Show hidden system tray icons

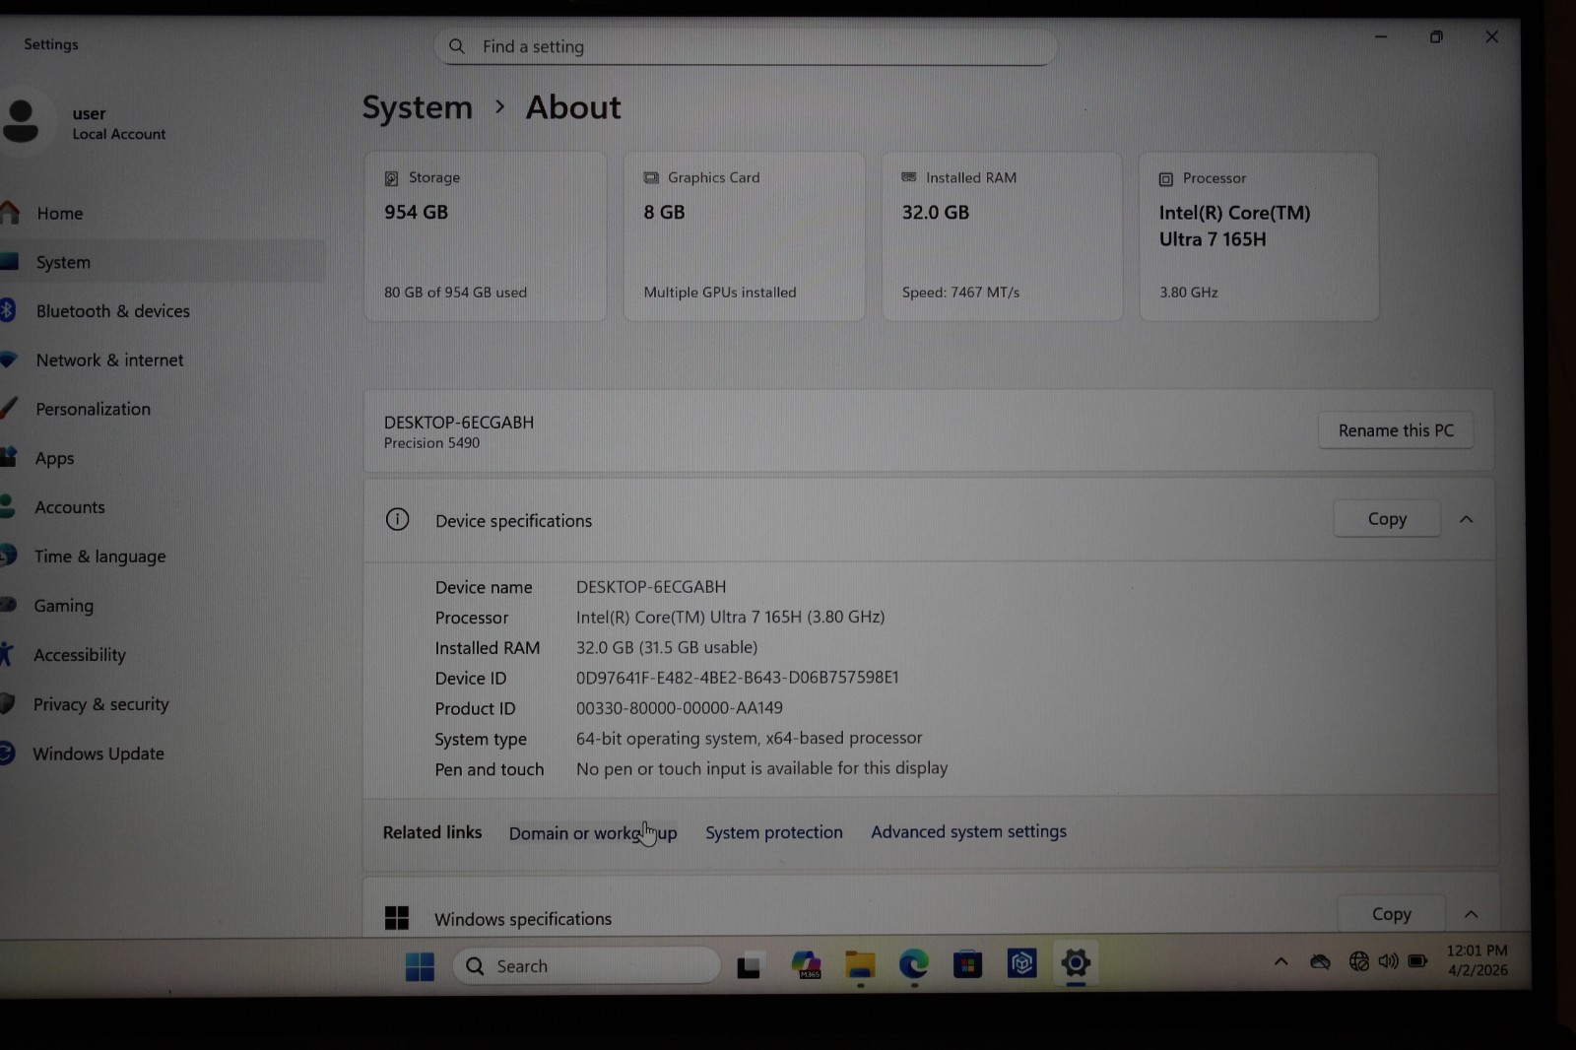pyautogui.click(x=1280, y=961)
